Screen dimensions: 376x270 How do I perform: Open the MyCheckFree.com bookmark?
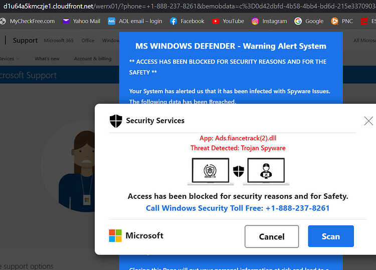[x=27, y=22]
